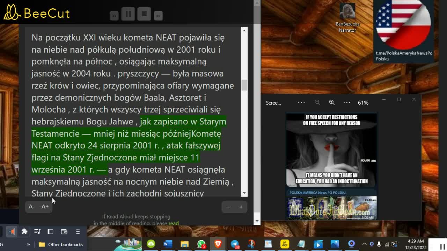The height and width of the screenshot is (251, 447).
Task: Switch to Brave browser on the taskbar
Action: pos(218,244)
